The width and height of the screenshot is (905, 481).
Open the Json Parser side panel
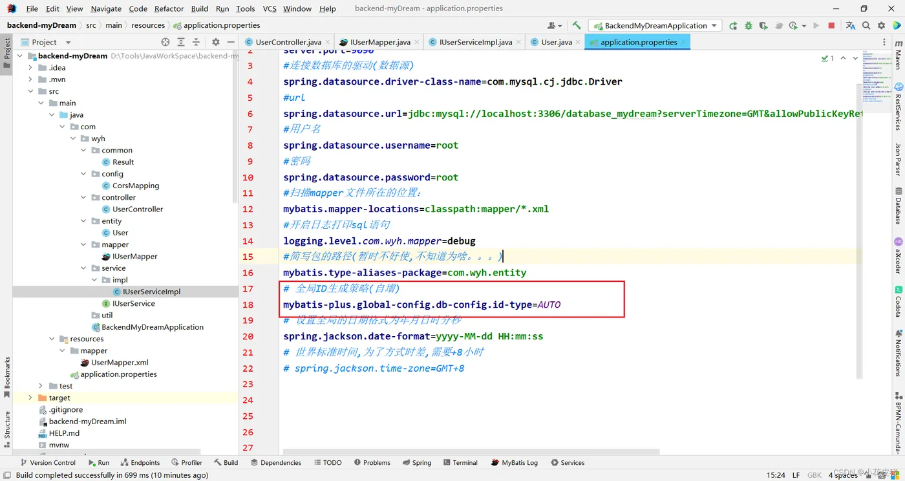pos(899,159)
